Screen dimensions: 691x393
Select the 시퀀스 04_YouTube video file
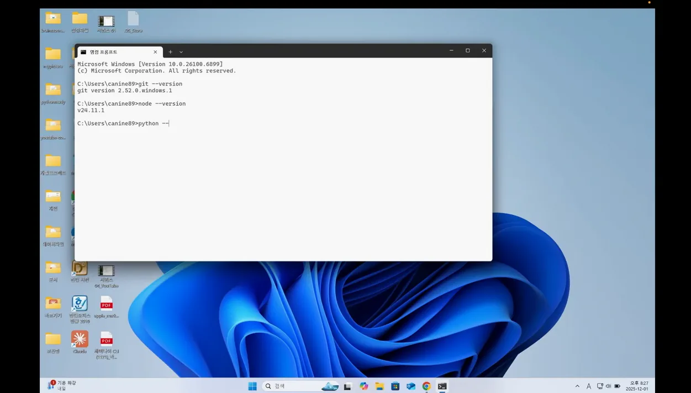pos(106,275)
